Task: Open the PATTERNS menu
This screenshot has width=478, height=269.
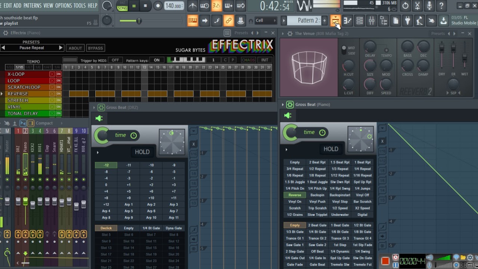Action: click(32, 6)
